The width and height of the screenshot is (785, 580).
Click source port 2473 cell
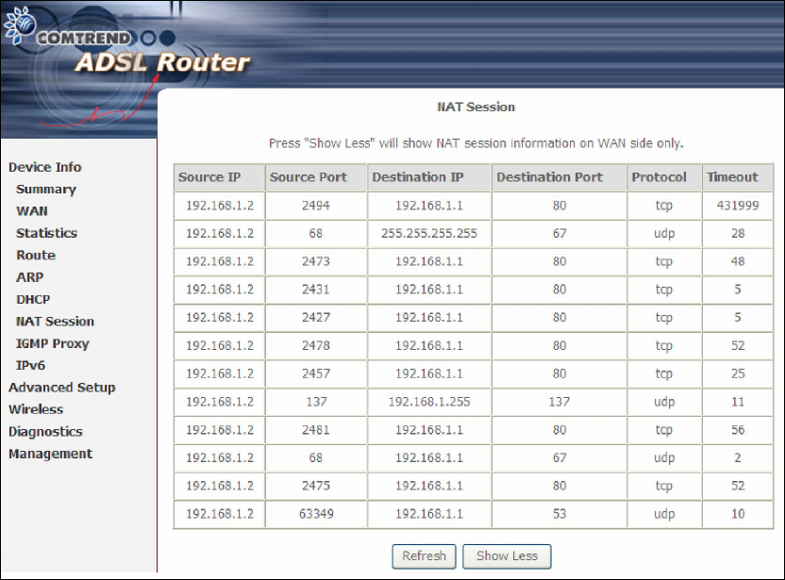point(316,261)
